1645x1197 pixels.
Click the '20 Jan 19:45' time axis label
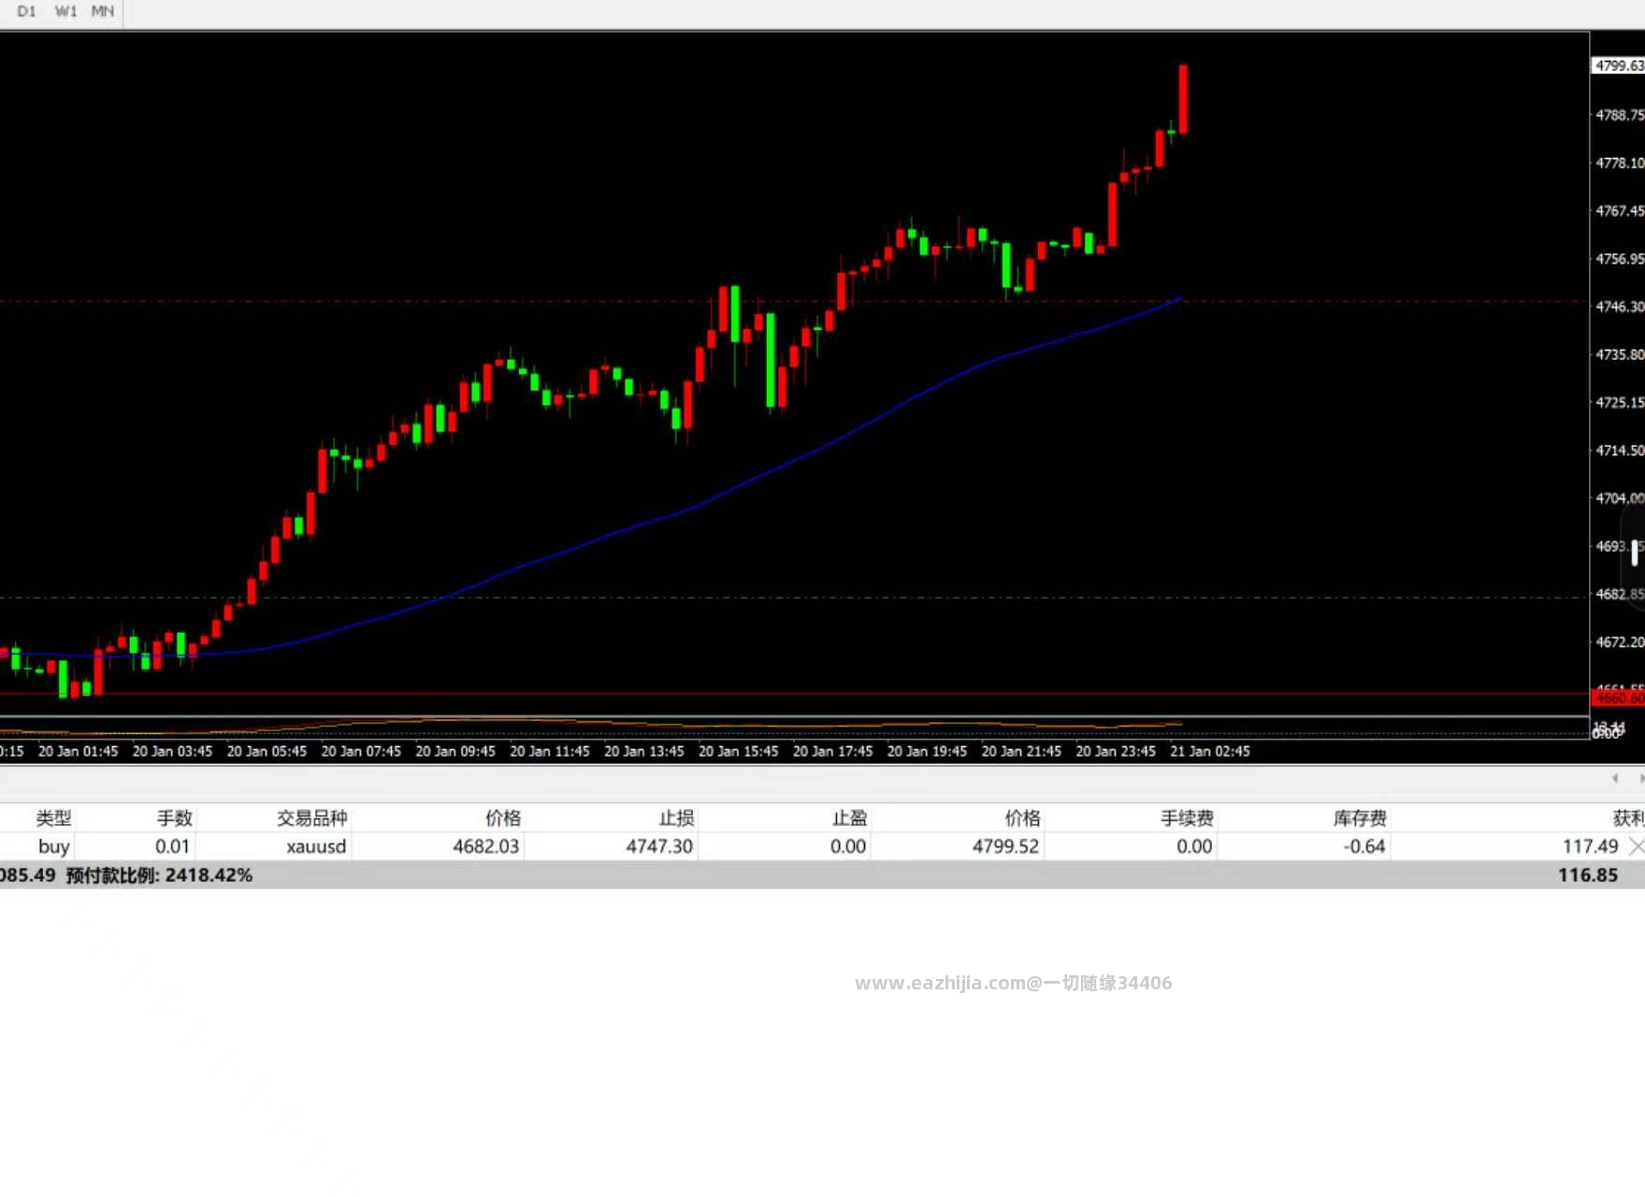(928, 751)
